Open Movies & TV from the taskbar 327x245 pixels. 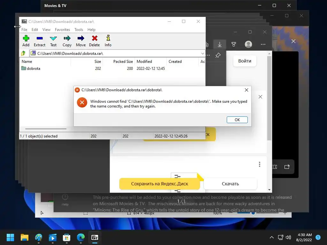53,237
